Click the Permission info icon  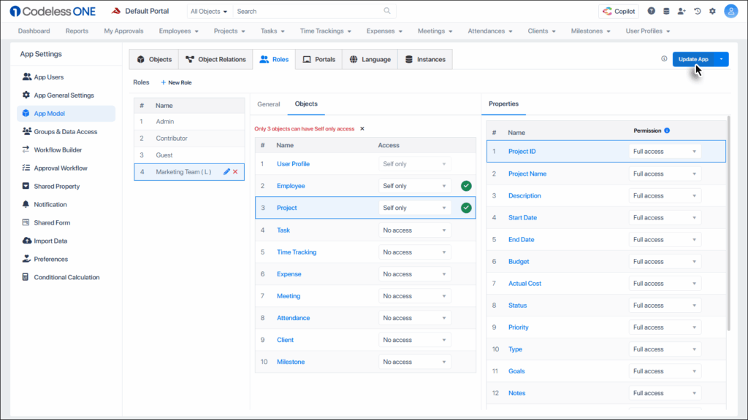[667, 131]
